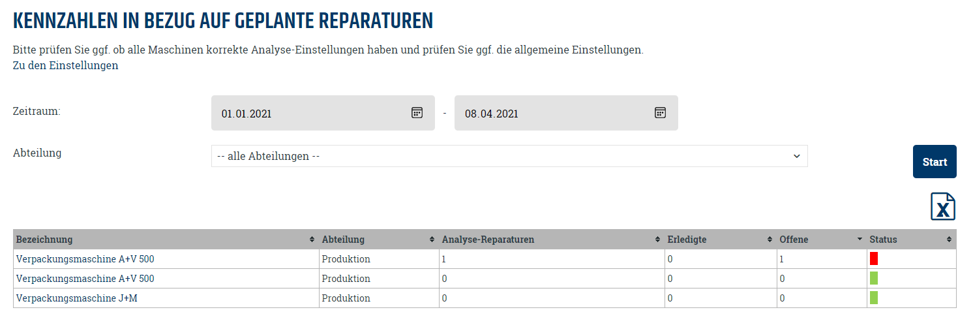The image size is (973, 327).
Task: Click the Analyse-Reparaturen column header text
Action: tap(488, 240)
